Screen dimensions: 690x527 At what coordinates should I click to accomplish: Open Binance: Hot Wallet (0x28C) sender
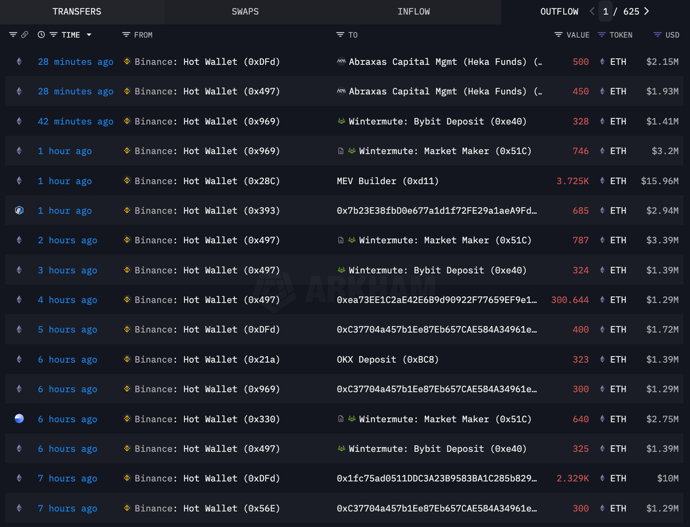(x=207, y=181)
